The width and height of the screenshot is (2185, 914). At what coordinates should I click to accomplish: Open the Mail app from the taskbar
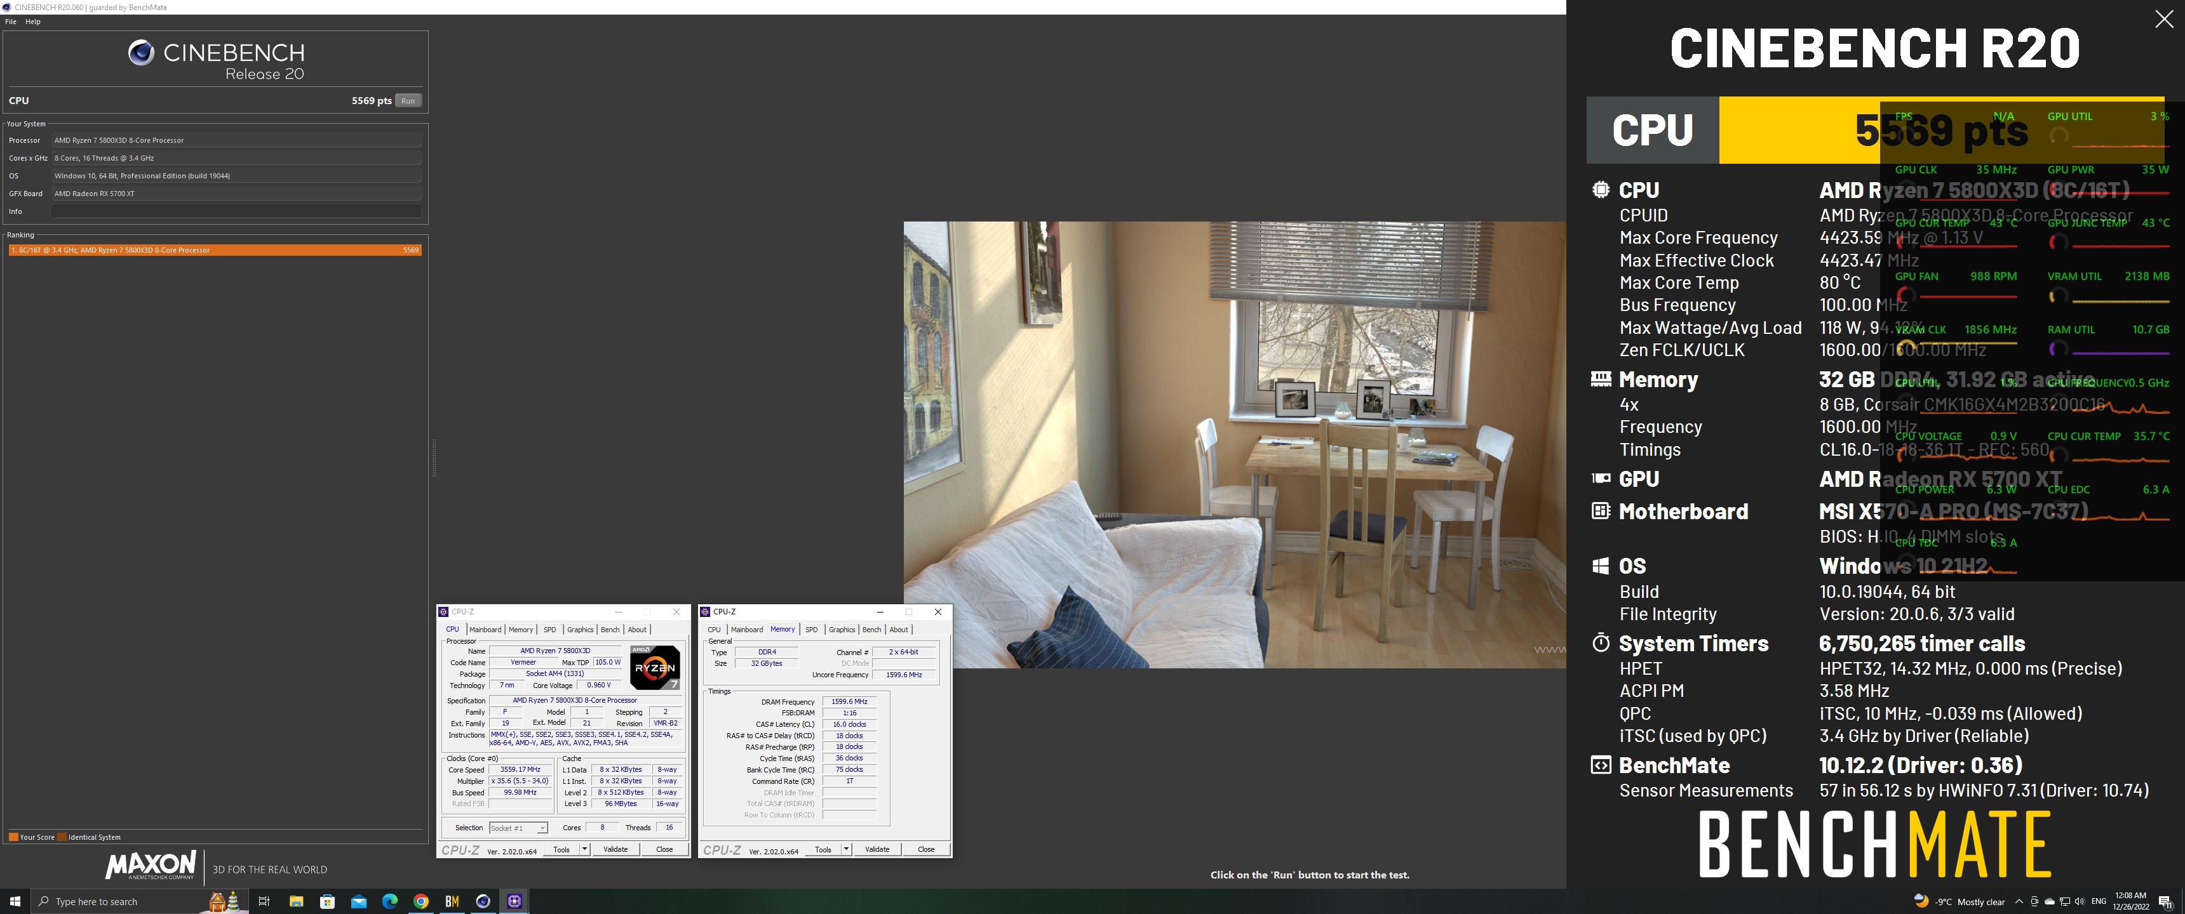coord(359,901)
